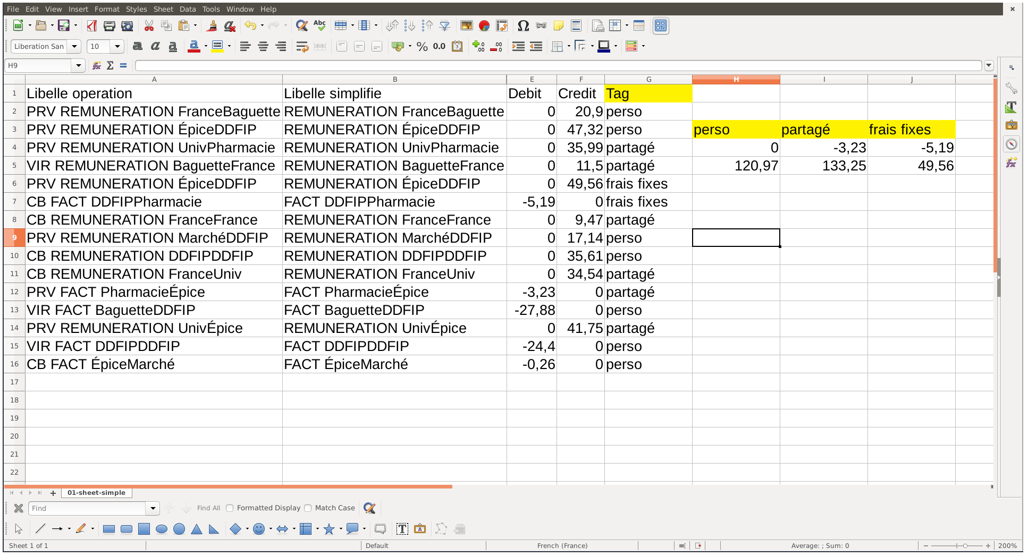The height and width of the screenshot is (557, 1028).
Task: Toggle the Draw Functions toolbar icon
Action: tap(661, 25)
